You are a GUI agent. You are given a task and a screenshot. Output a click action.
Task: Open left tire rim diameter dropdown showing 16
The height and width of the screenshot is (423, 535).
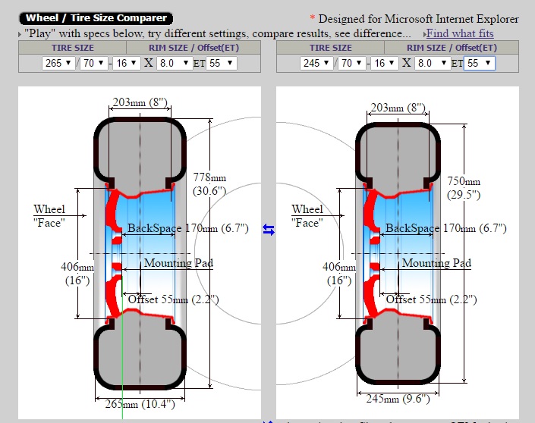click(127, 63)
